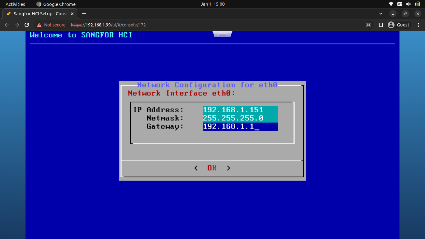Viewport: 425px width, 239px height.
Task: Click the left angle bracket beside OK
Action: point(196,168)
